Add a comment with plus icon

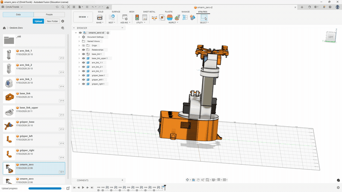pyautogui.click(x=122, y=180)
